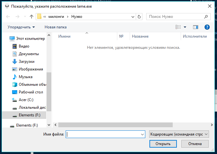Open view options dropdown arrow
The height and width of the screenshot is (154, 217).
click(185, 27)
